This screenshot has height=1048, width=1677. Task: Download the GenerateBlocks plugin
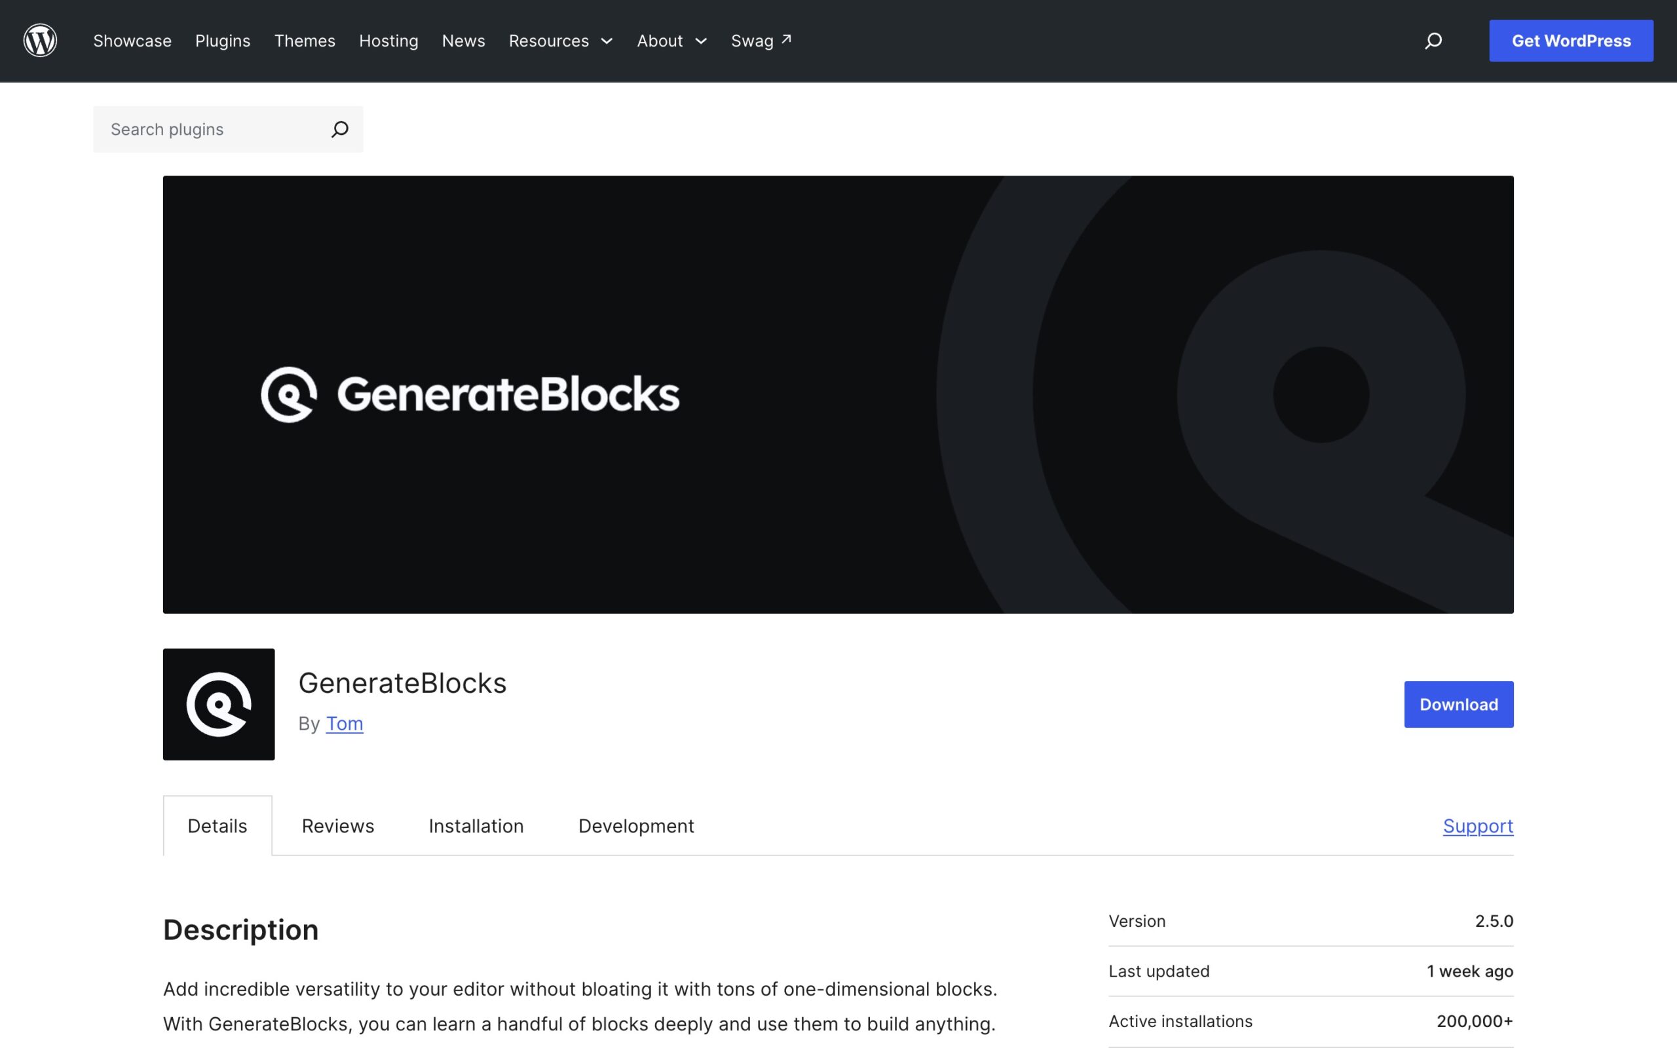pos(1459,704)
